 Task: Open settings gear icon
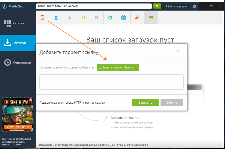coord(195,6)
